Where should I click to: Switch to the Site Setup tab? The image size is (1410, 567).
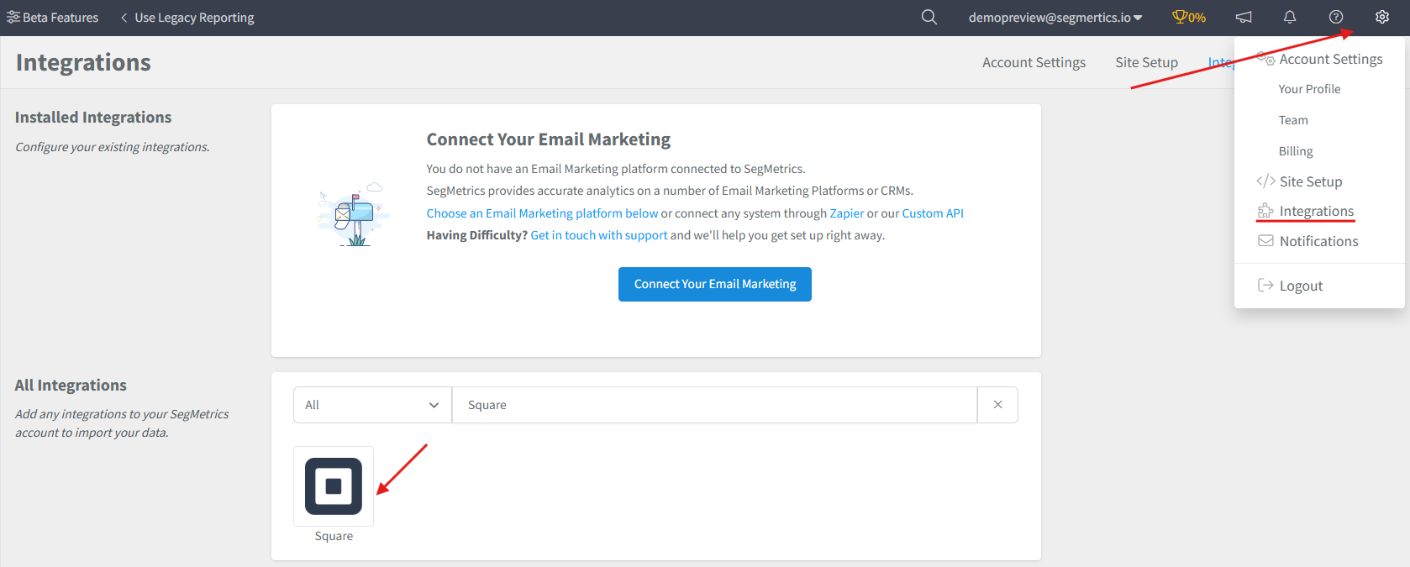point(1146,62)
